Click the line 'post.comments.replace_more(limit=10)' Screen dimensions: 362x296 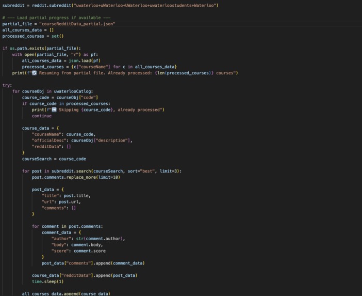click(x=76, y=177)
